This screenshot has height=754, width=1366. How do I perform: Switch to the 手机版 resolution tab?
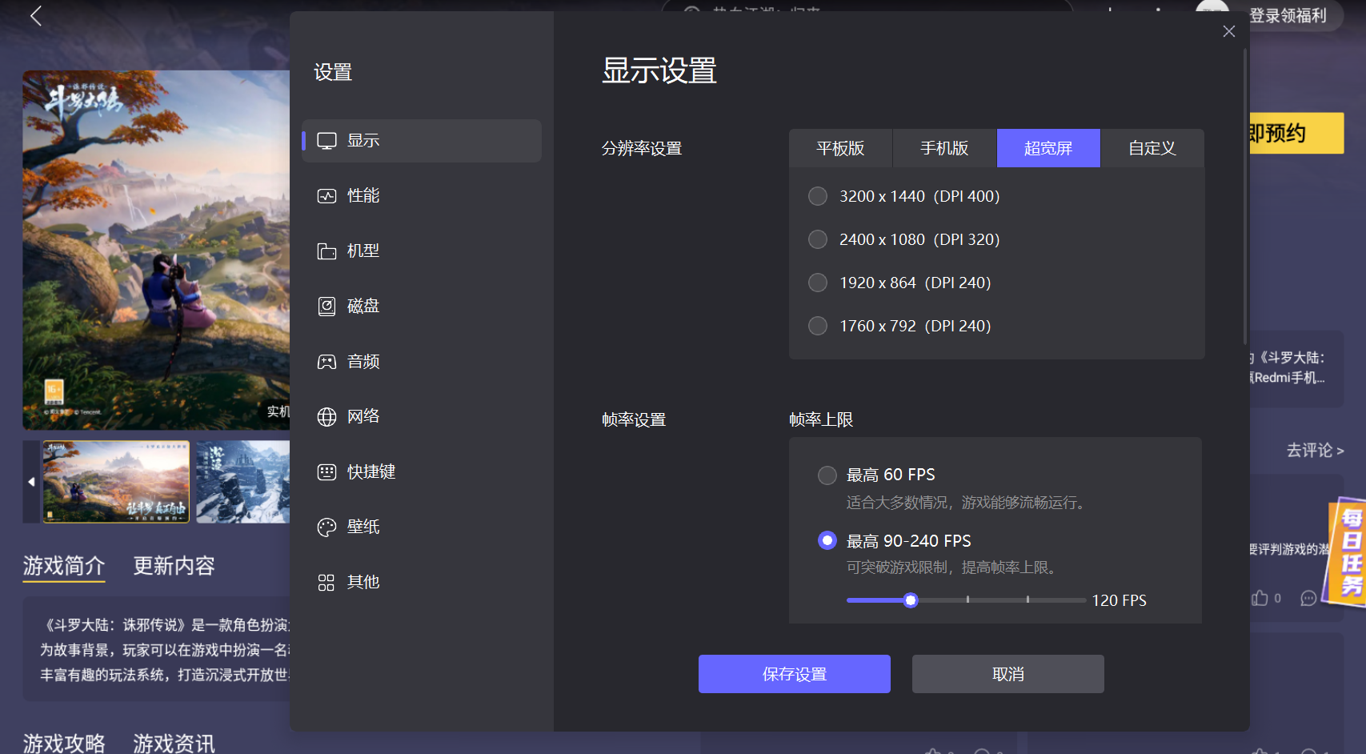[x=944, y=148]
